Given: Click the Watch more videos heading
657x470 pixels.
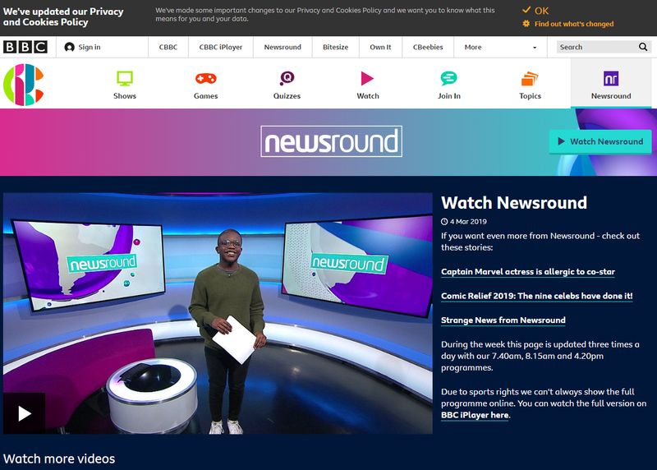Looking at the screenshot, I should [59, 458].
